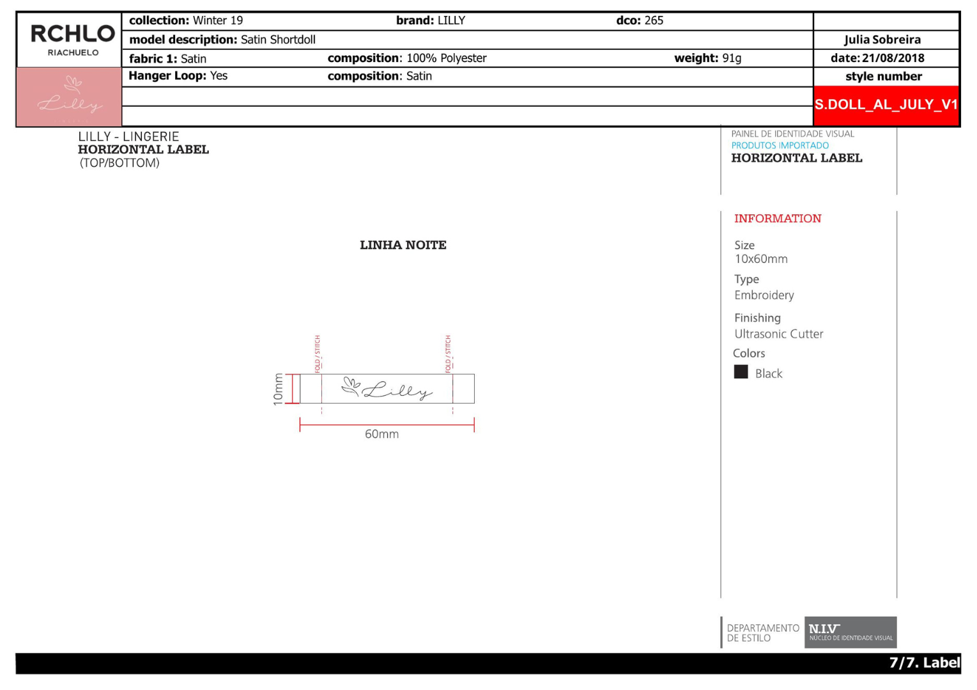Image resolution: width=977 pixels, height=690 pixels.
Task: Click the 'weight: 91g' value
Action: pyautogui.click(x=708, y=58)
